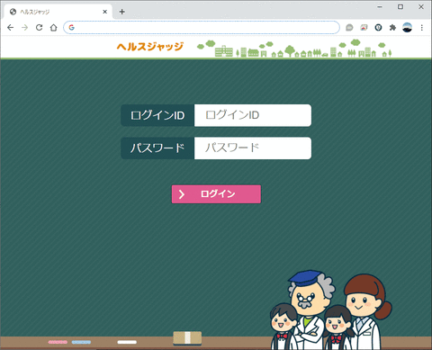This screenshot has height=350, width=432.
Task: Open the extensions puzzle piece menu
Action: point(392,28)
